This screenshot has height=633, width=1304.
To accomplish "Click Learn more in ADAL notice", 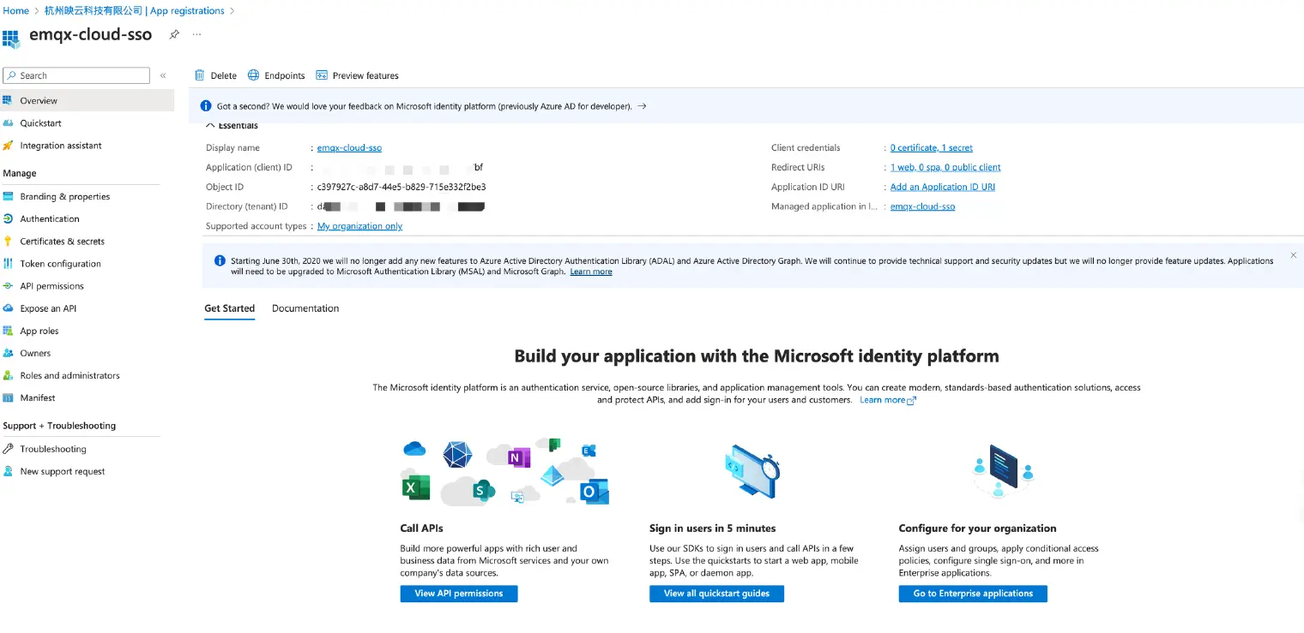I will 591,272.
